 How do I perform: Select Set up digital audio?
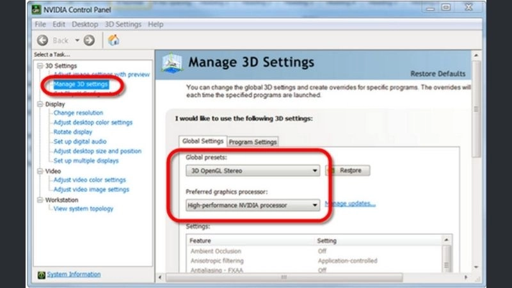tap(80, 141)
